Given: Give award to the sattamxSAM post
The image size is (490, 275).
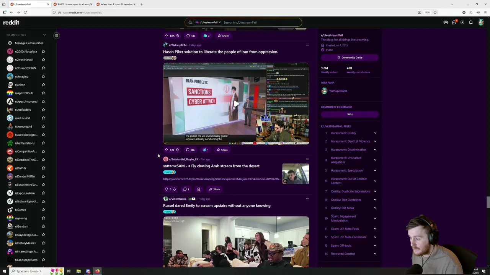Looking at the screenshot, I should pos(199,189).
